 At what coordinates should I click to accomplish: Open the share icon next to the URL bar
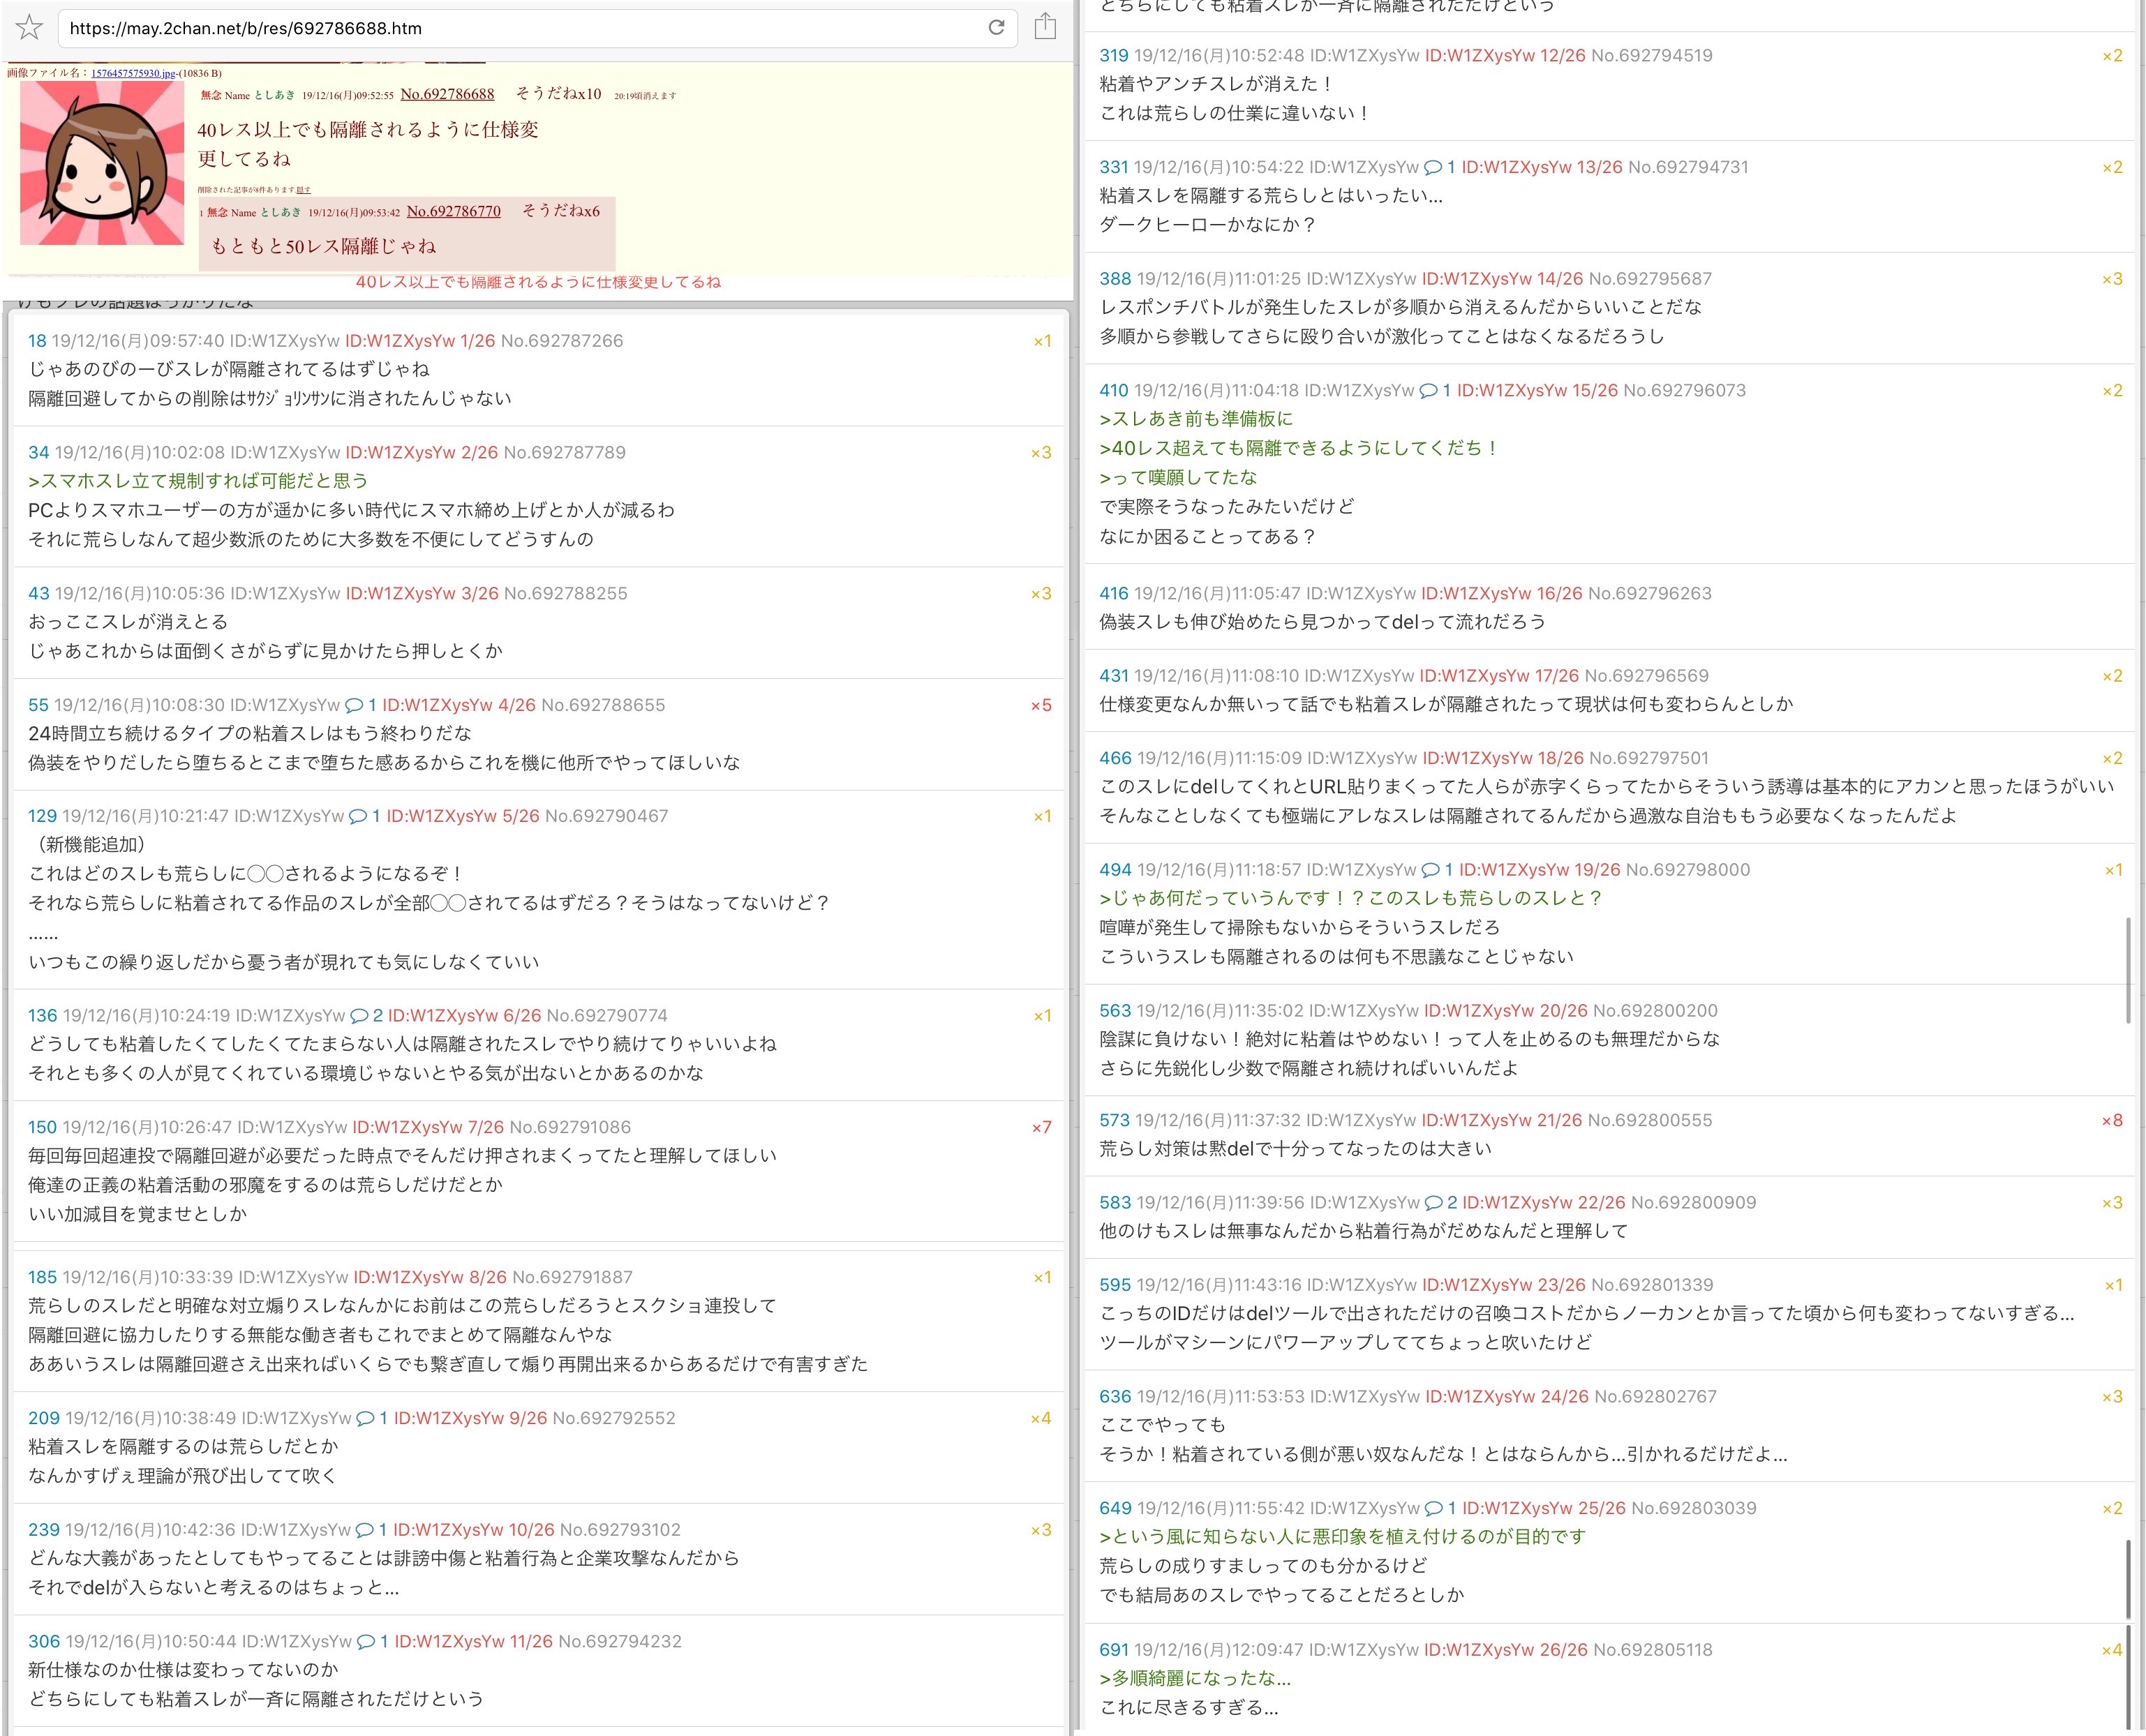tap(1045, 26)
